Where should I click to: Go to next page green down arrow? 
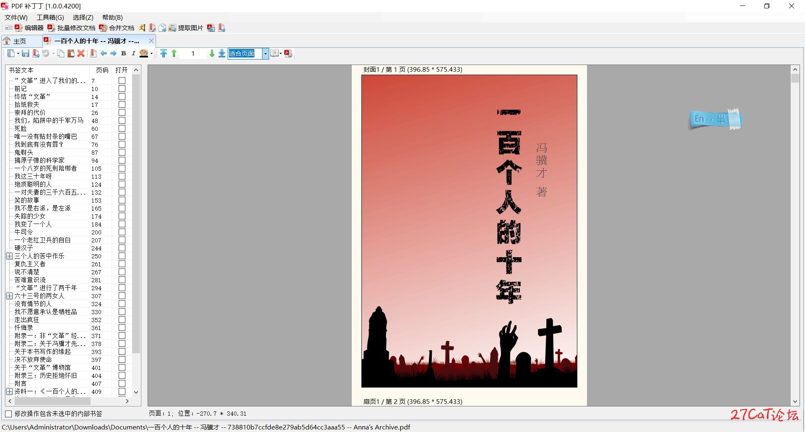tap(212, 53)
